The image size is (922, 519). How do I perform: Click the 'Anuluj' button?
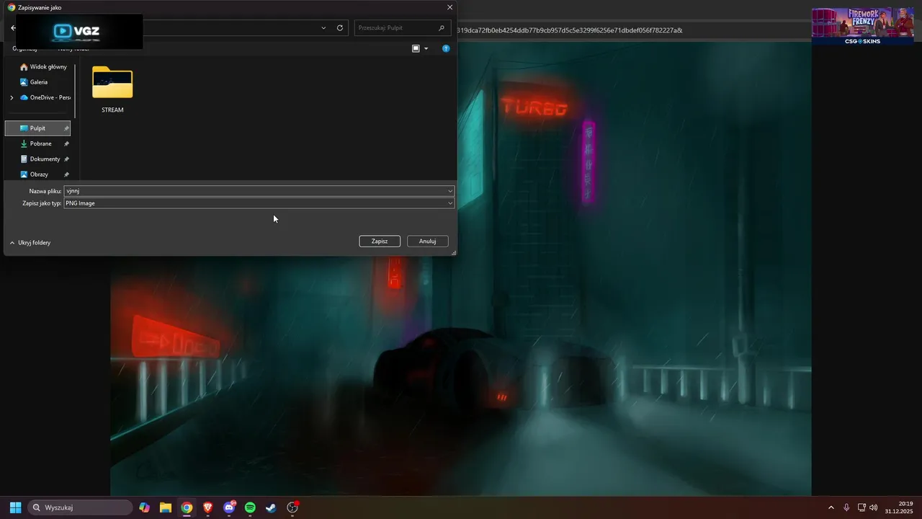coord(428,241)
